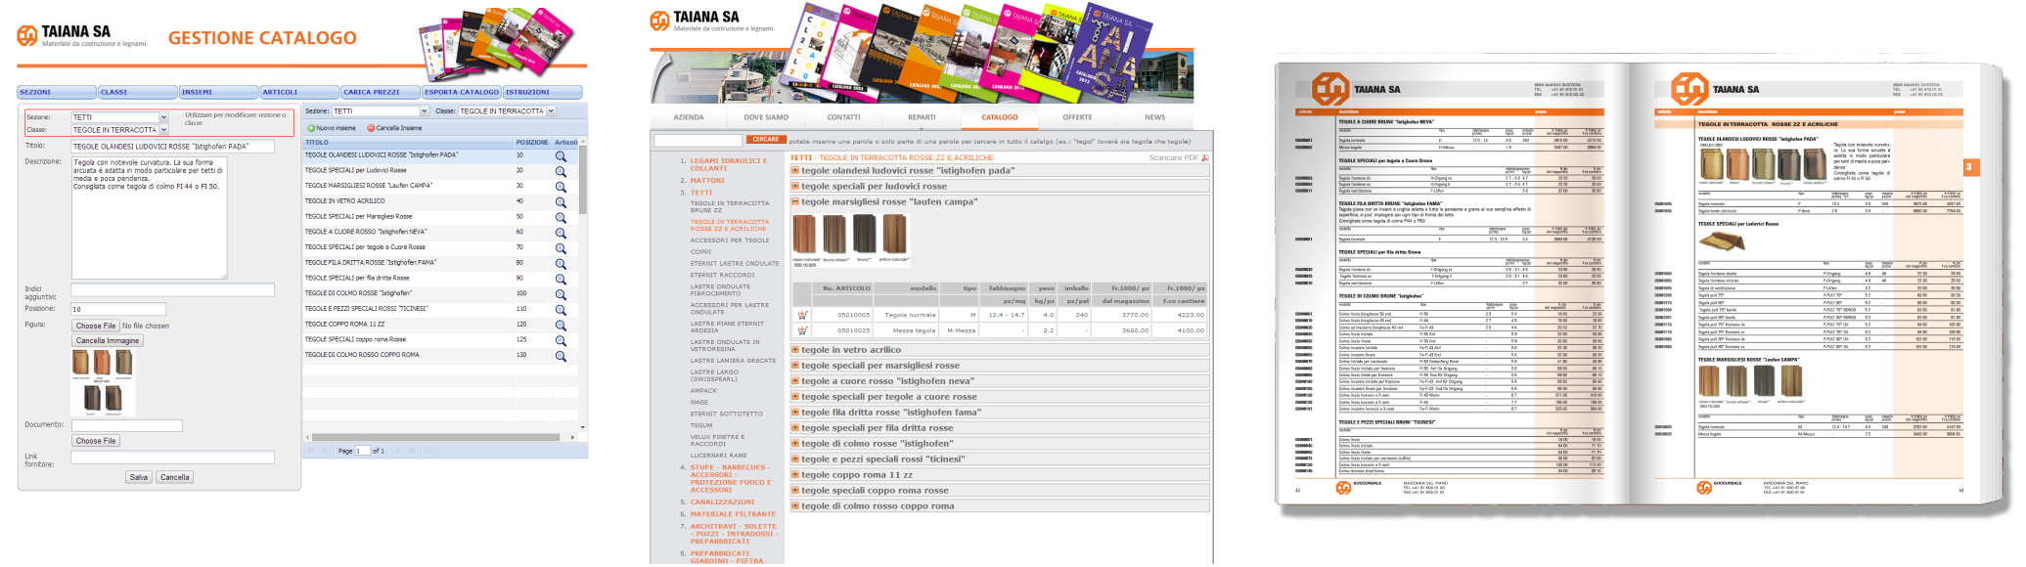This screenshot has height=567, width=2026.
Task: Click the green Nuovo insieme icon
Action: coord(311,128)
